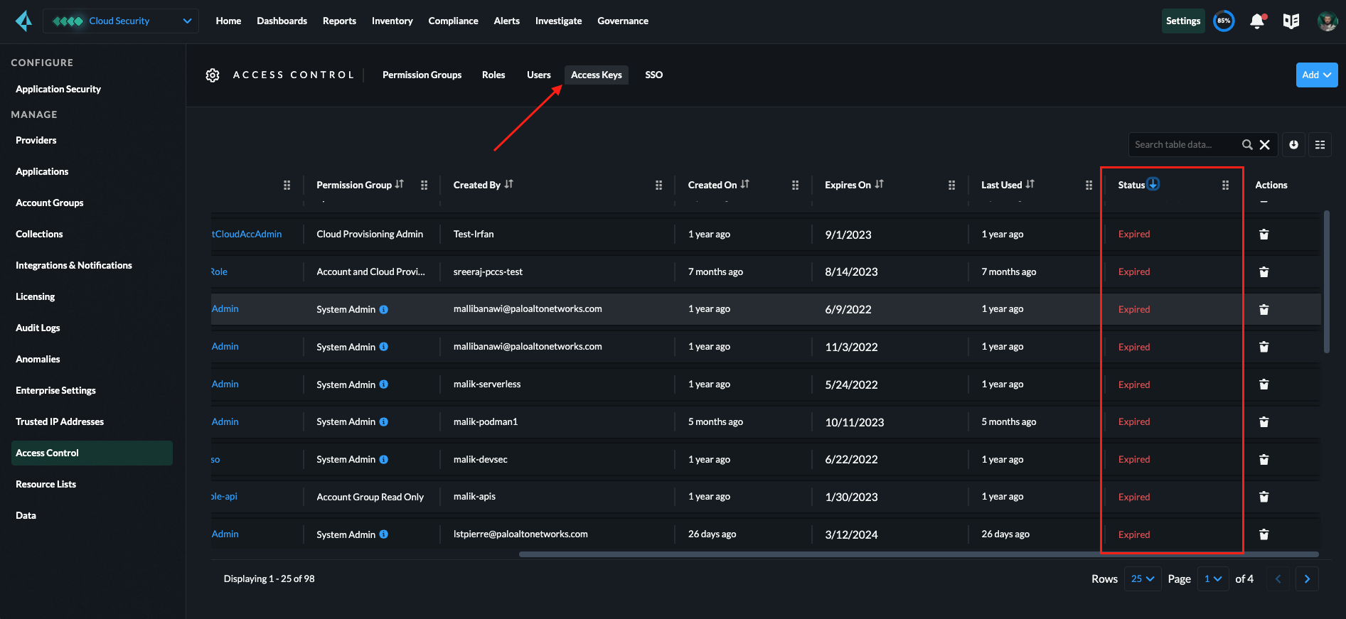Viewport: 1346px width, 619px height.
Task: Sort by the Status column
Action: [x=1153, y=184]
